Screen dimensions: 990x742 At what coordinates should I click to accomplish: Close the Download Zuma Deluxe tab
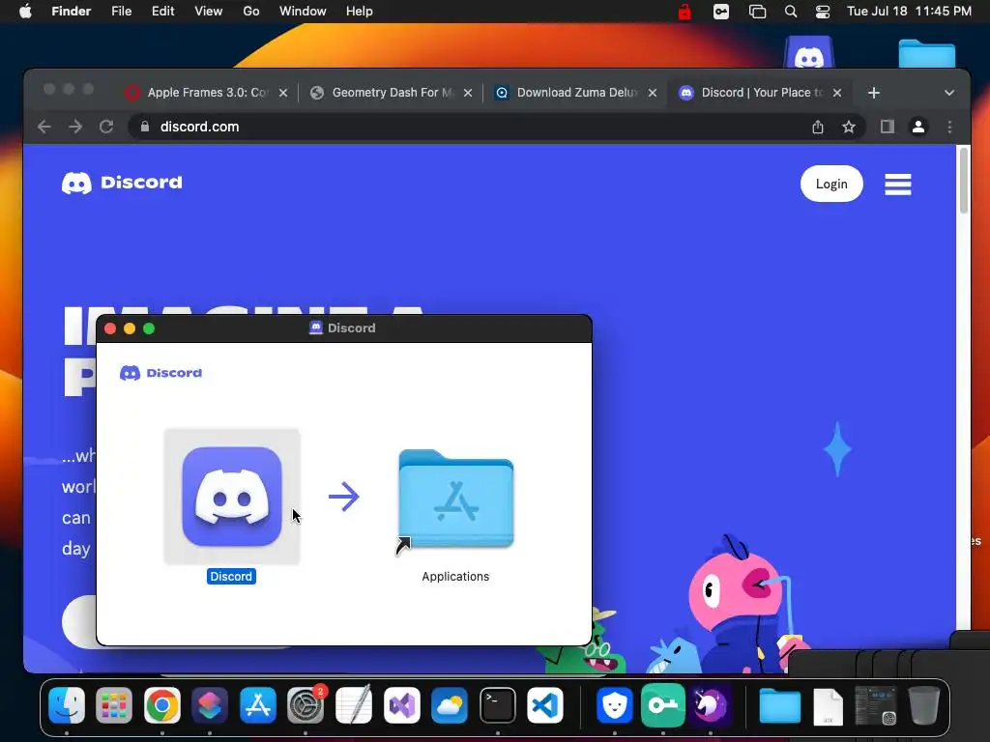click(653, 93)
